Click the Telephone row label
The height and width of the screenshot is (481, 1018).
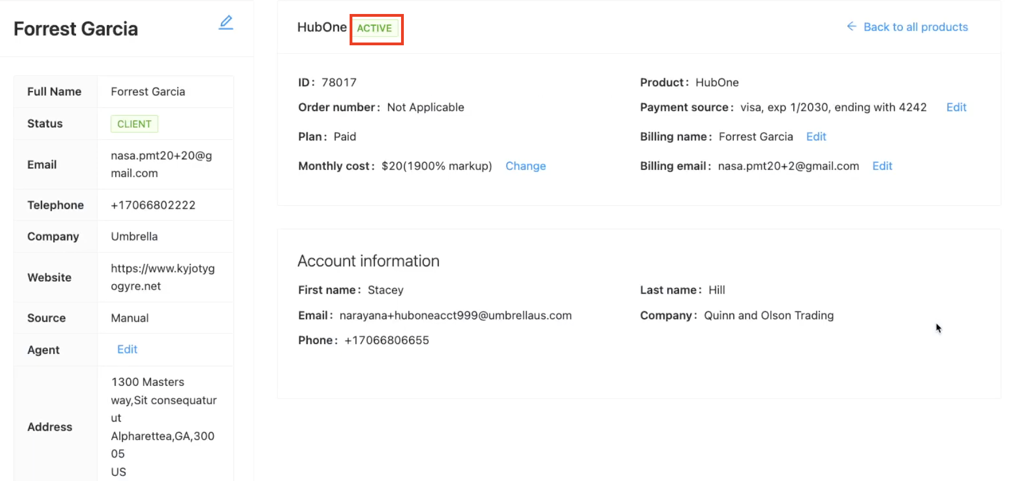click(x=55, y=205)
